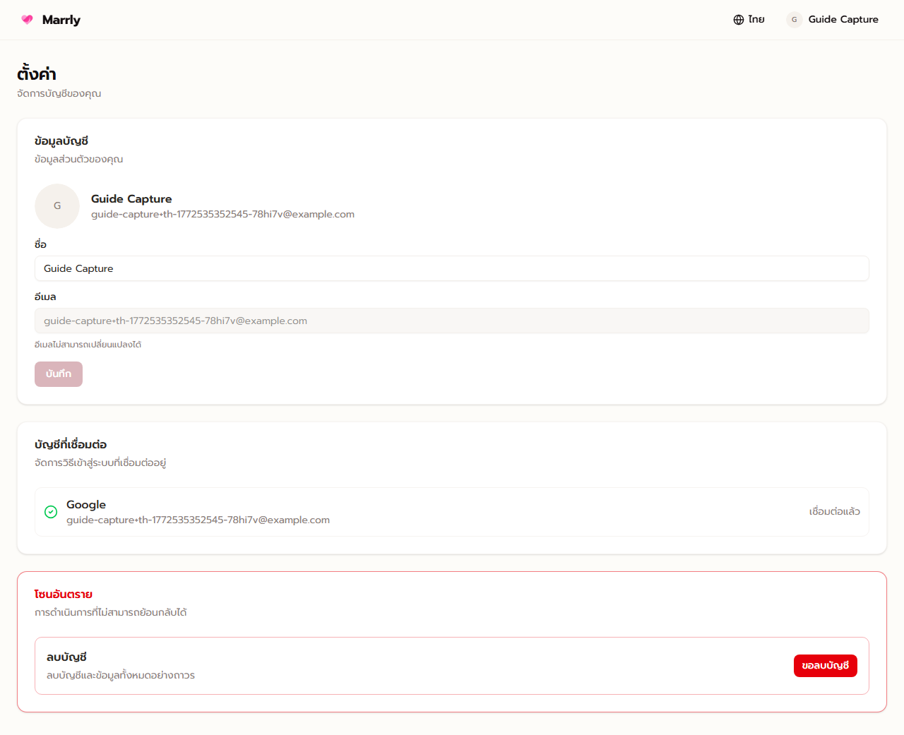The width and height of the screenshot is (904, 735).
Task: Select the Marrly brand name text
Action: pyautogui.click(x=62, y=20)
